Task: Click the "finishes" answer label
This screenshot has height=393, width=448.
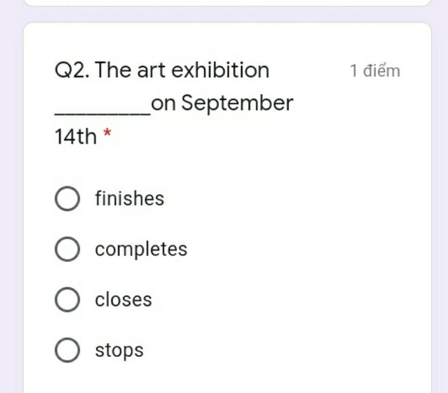Action: coord(129,199)
